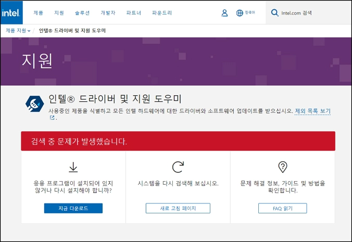Viewport: 352px width, 242px height.
Task: Click the external link icon below 제외 목록 보기
Action: click(52, 118)
